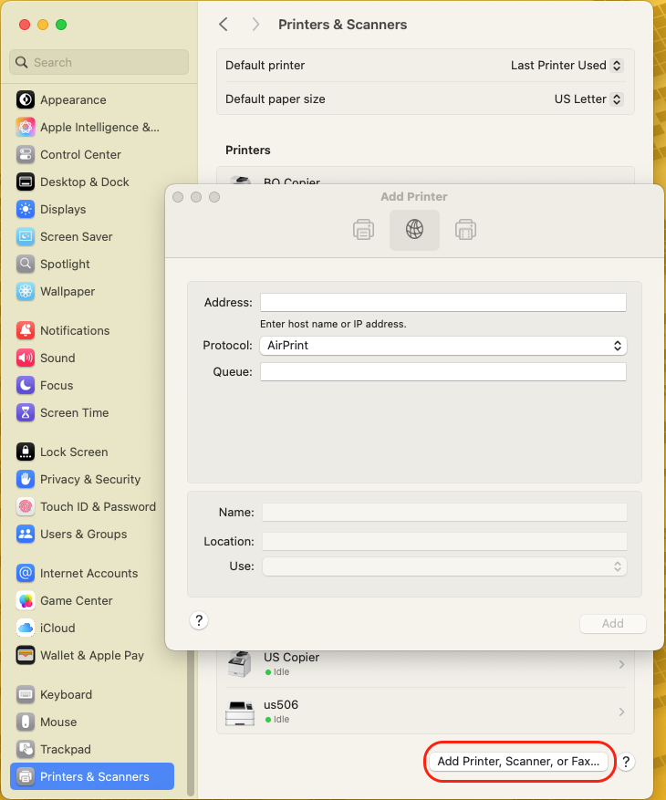Click the Location field in Add Printer
This screenshot has width=666, height=800.
pyautogui.click(x=444, y=541)
